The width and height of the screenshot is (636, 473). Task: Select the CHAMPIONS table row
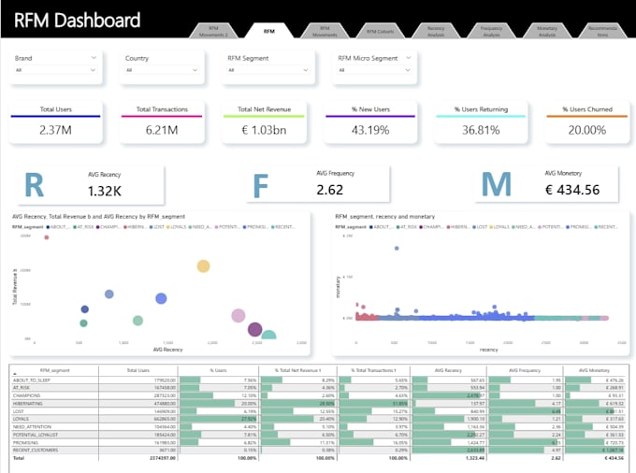tap(319, 395)
